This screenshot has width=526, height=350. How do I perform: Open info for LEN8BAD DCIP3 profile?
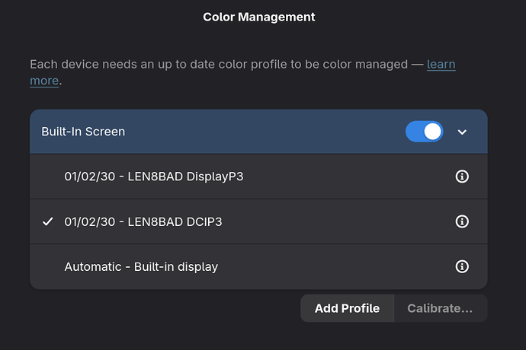(x=461, y=221)
